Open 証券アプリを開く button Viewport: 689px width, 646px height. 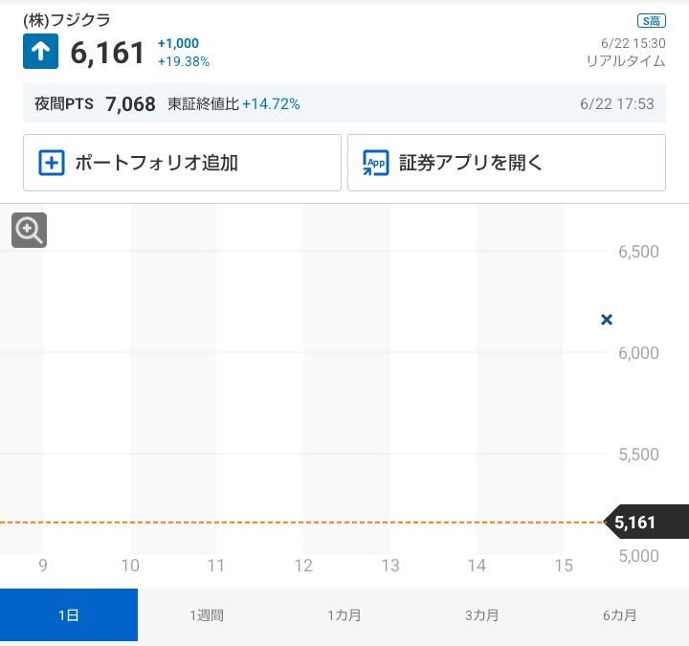pos(506,163)
